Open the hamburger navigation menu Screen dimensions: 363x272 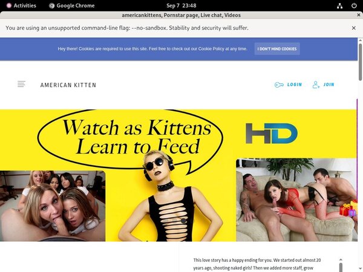[22, 85]
